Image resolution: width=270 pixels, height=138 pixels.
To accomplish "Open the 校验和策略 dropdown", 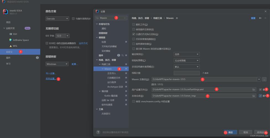I will [x=187, y=60].
